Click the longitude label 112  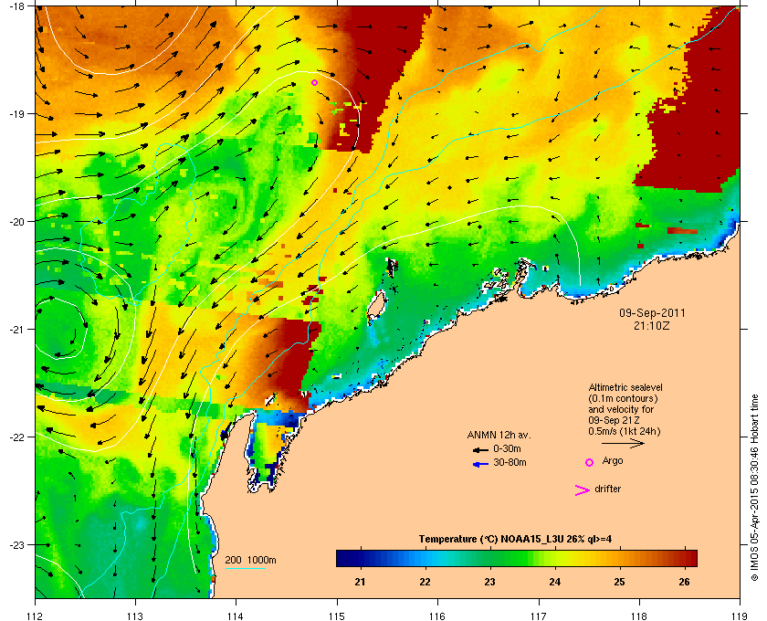(36, 616)
